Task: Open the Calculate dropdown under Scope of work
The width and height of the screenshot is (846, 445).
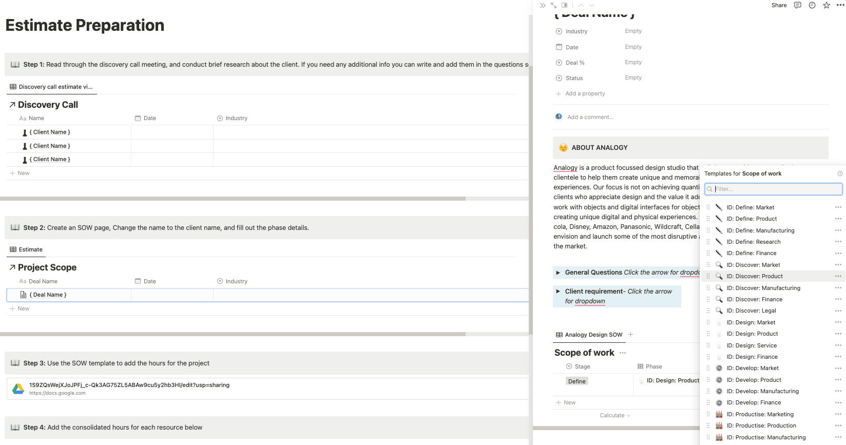Action: click(x=615, y=415)
